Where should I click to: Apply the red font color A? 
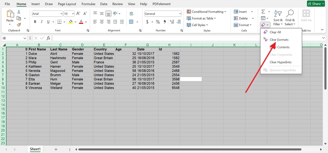(x=81, y=22)
